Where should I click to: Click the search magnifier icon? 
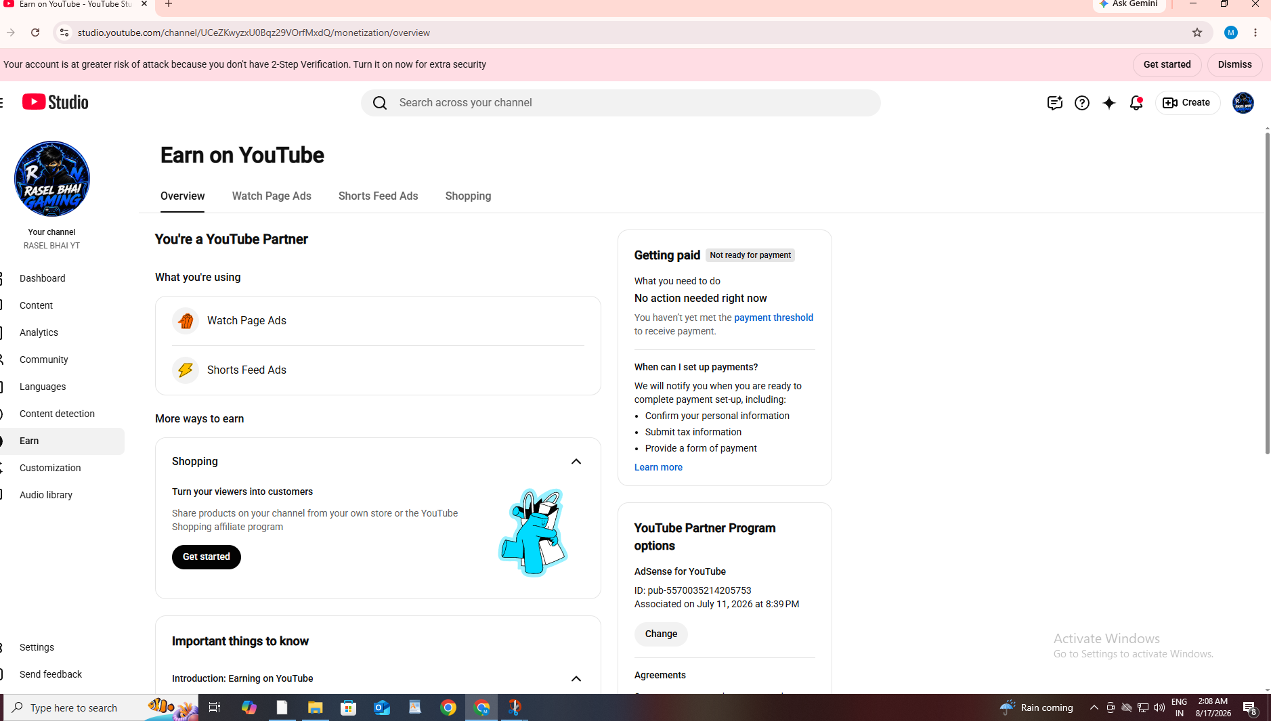click(380, 103)
